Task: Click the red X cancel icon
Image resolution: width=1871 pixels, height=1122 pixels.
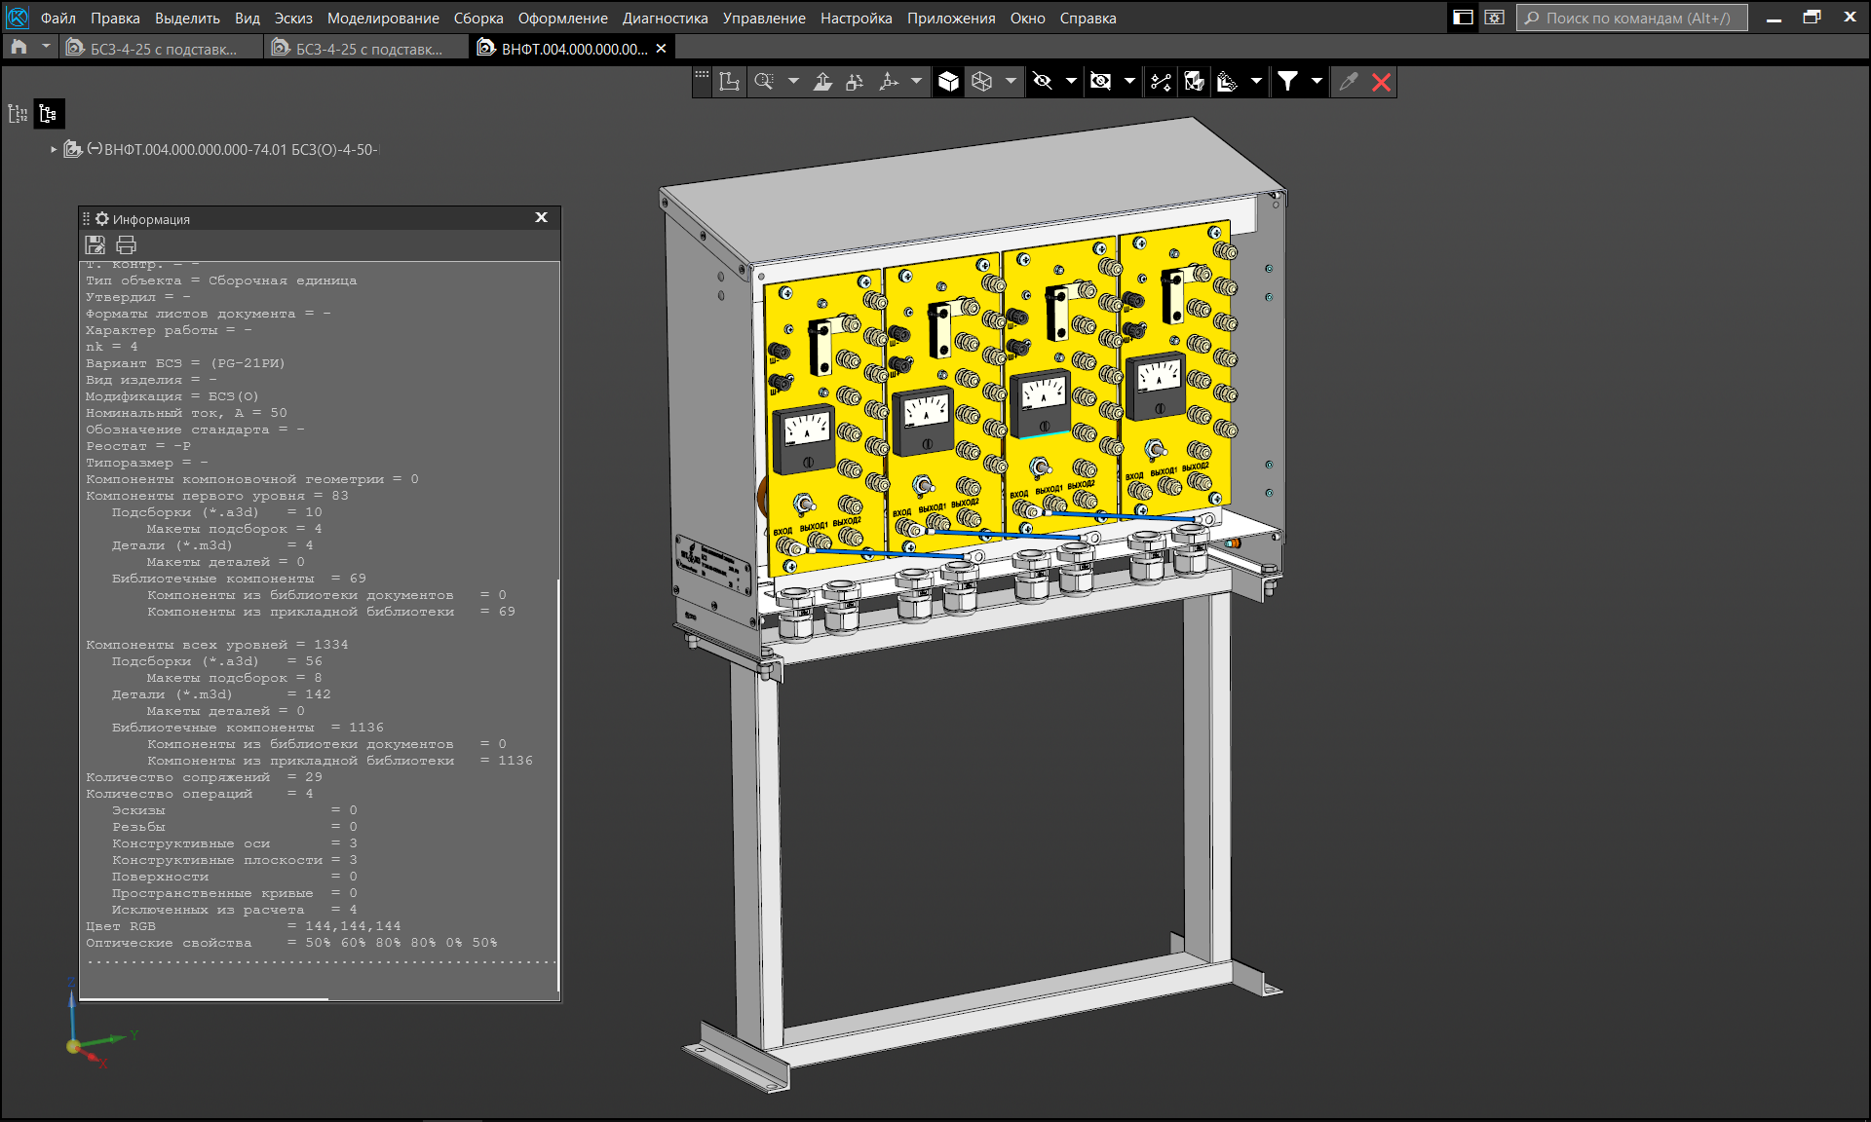Action: (1381, 82)
